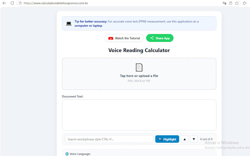Click the 'Document Text:' label

[72, 97]
